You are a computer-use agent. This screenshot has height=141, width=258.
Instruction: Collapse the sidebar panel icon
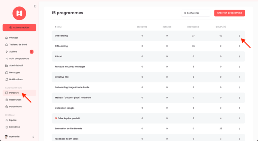click(35, 6)
